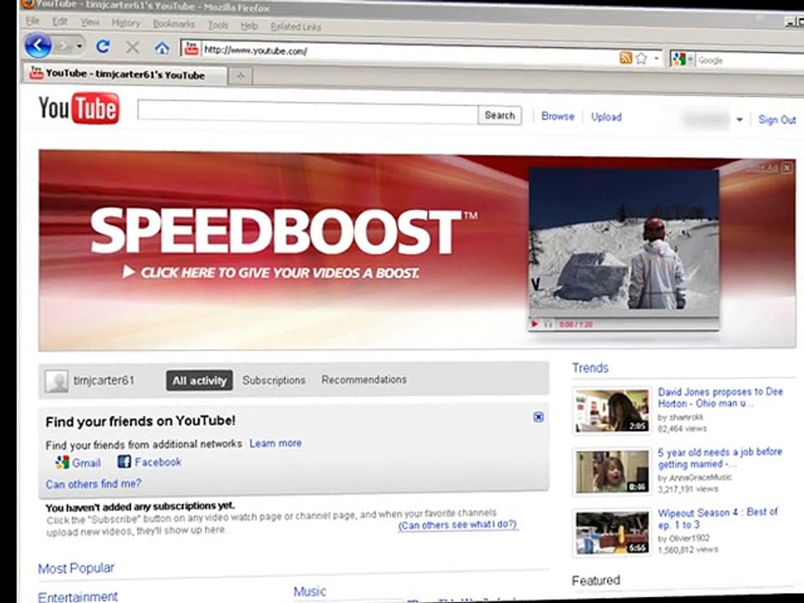This screenshot has width=804, height=603.
Task: Select the YouTube - timjcarter61's YouTube tab
Action: point(124,75)
